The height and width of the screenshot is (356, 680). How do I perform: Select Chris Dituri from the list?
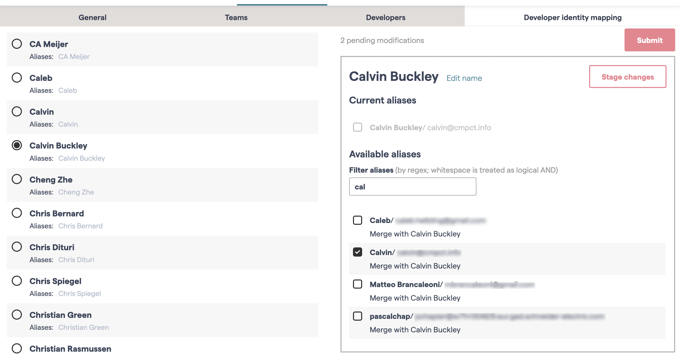point(17,247)
